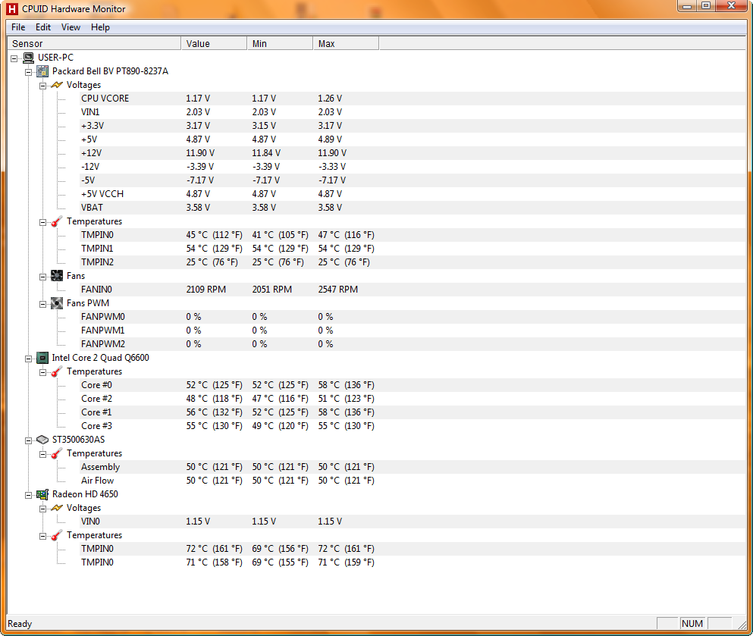Collapse the Fans group
Viewport: 753px width, 636px height.
[x=42, y=277]
